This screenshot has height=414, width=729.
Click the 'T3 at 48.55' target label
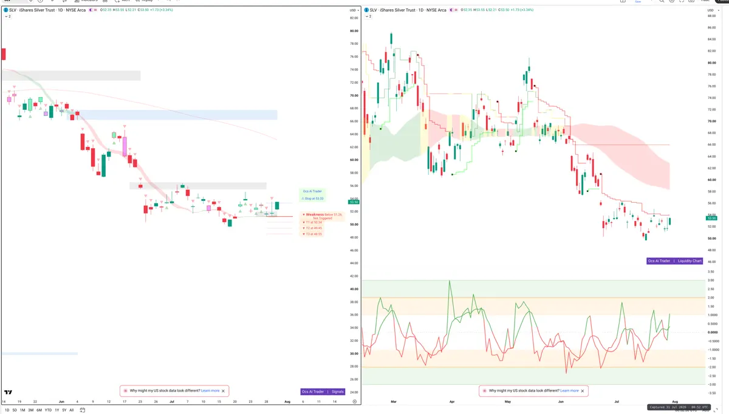312,234
